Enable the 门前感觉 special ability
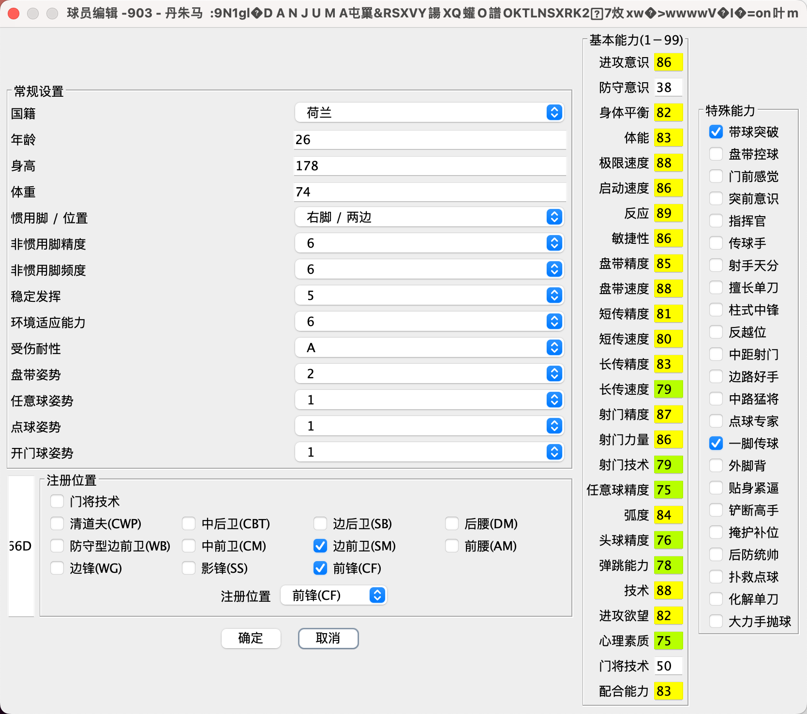807x714 pixels. click(716, 176)
